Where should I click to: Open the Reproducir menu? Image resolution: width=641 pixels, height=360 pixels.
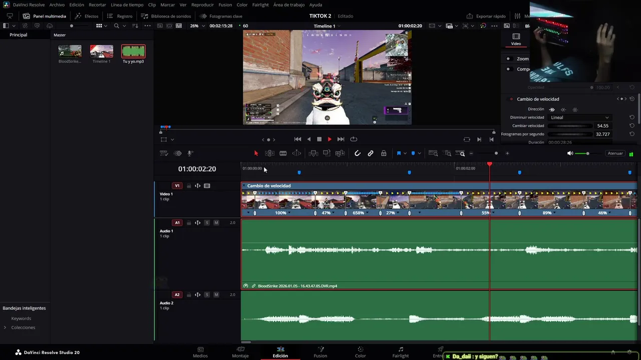click(202, 4)
